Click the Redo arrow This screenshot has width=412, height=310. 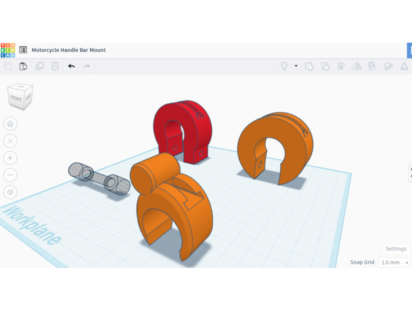tap(87, 66)
